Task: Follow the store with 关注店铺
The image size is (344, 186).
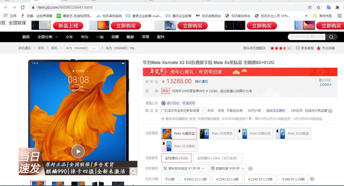Action: click(326, 48)
